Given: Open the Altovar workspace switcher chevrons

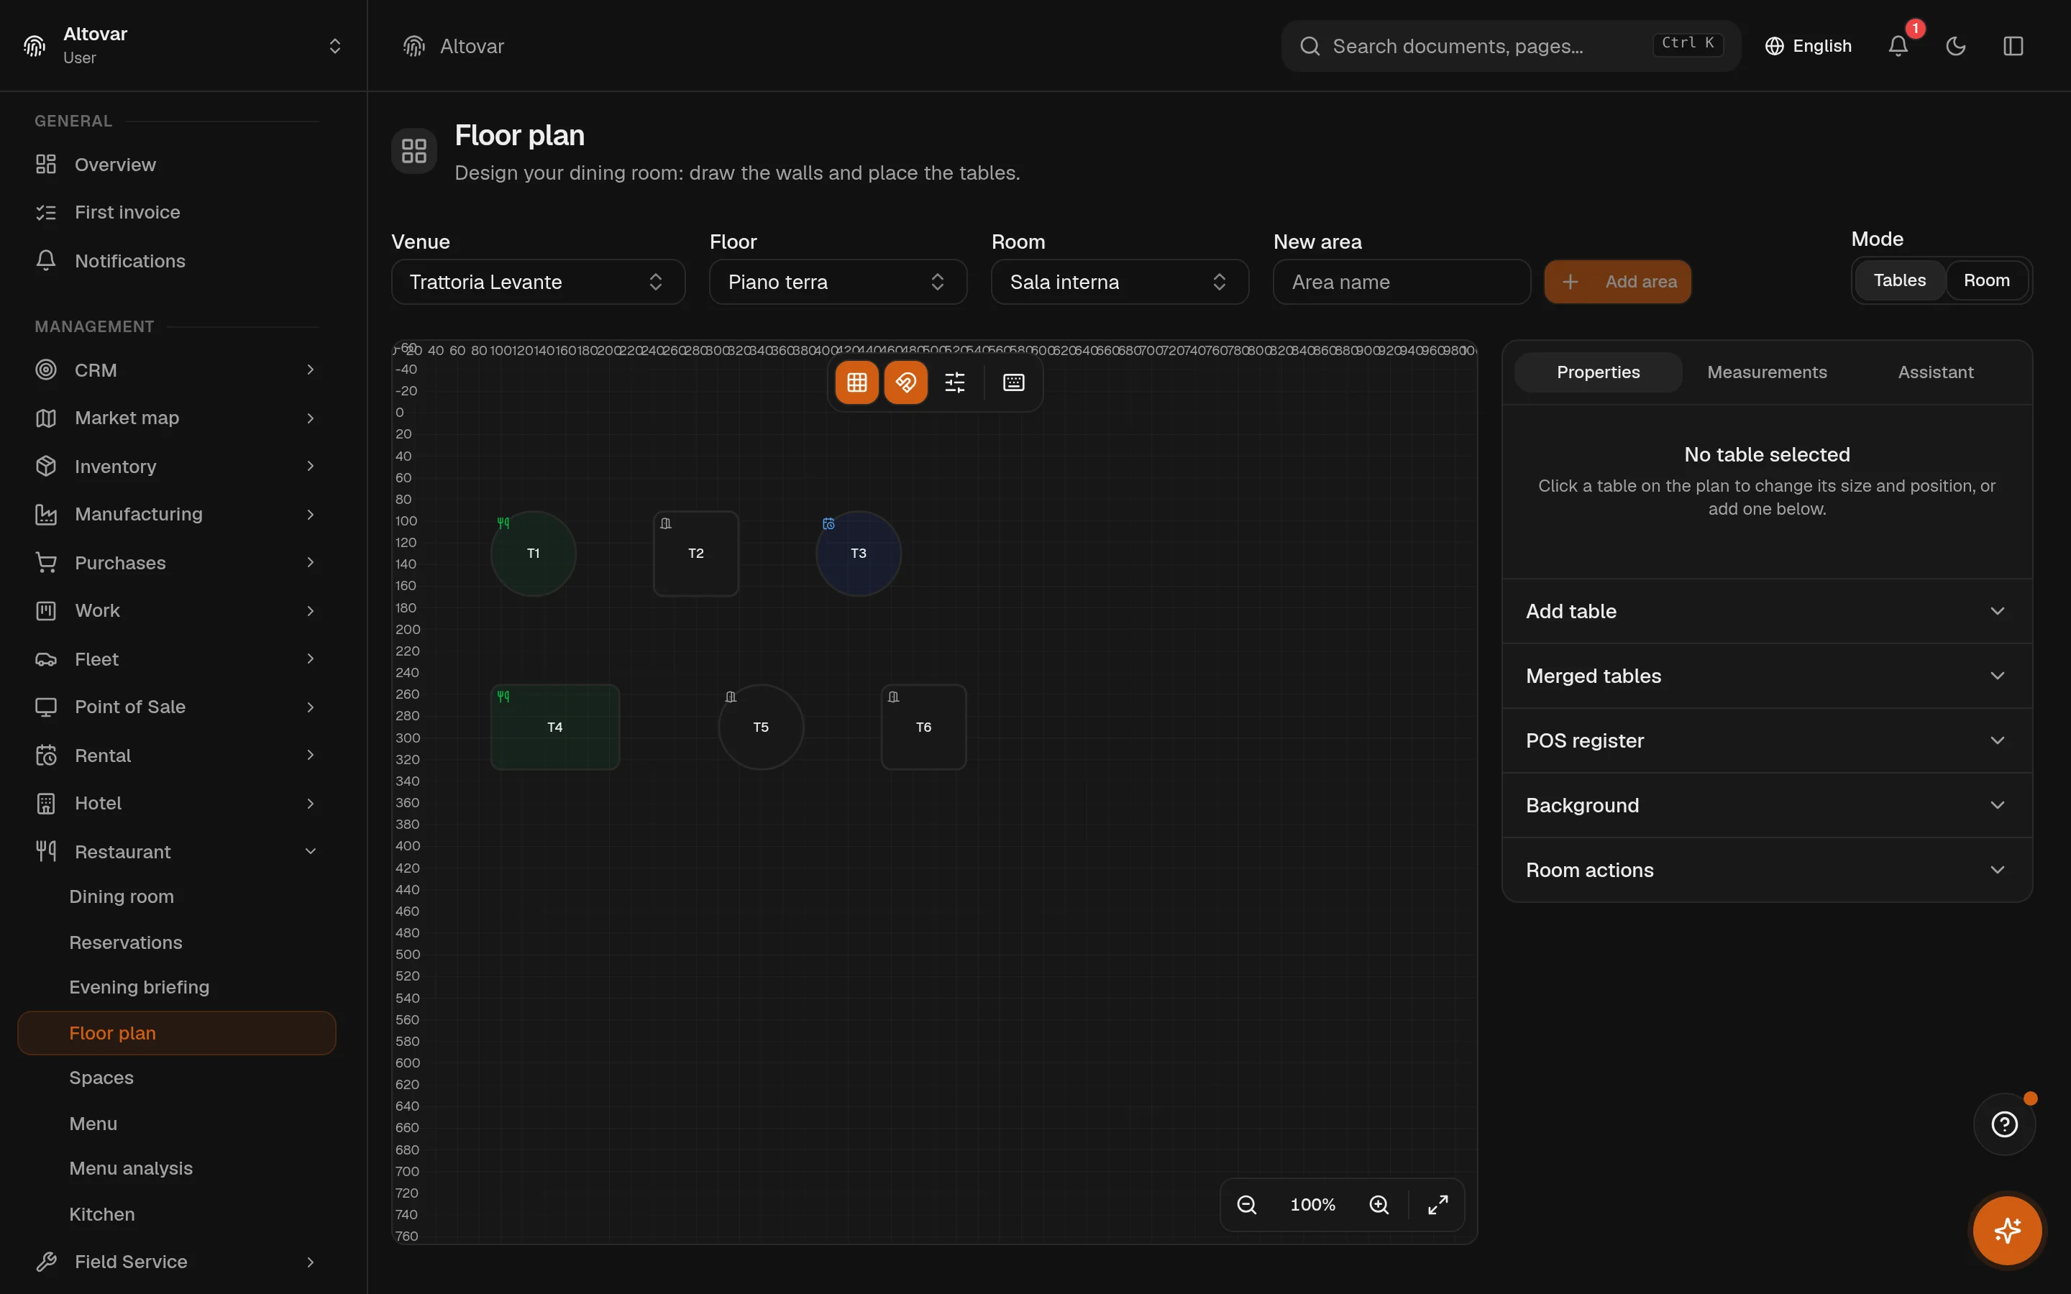Looking at the screenshot, I should point(334,46).
